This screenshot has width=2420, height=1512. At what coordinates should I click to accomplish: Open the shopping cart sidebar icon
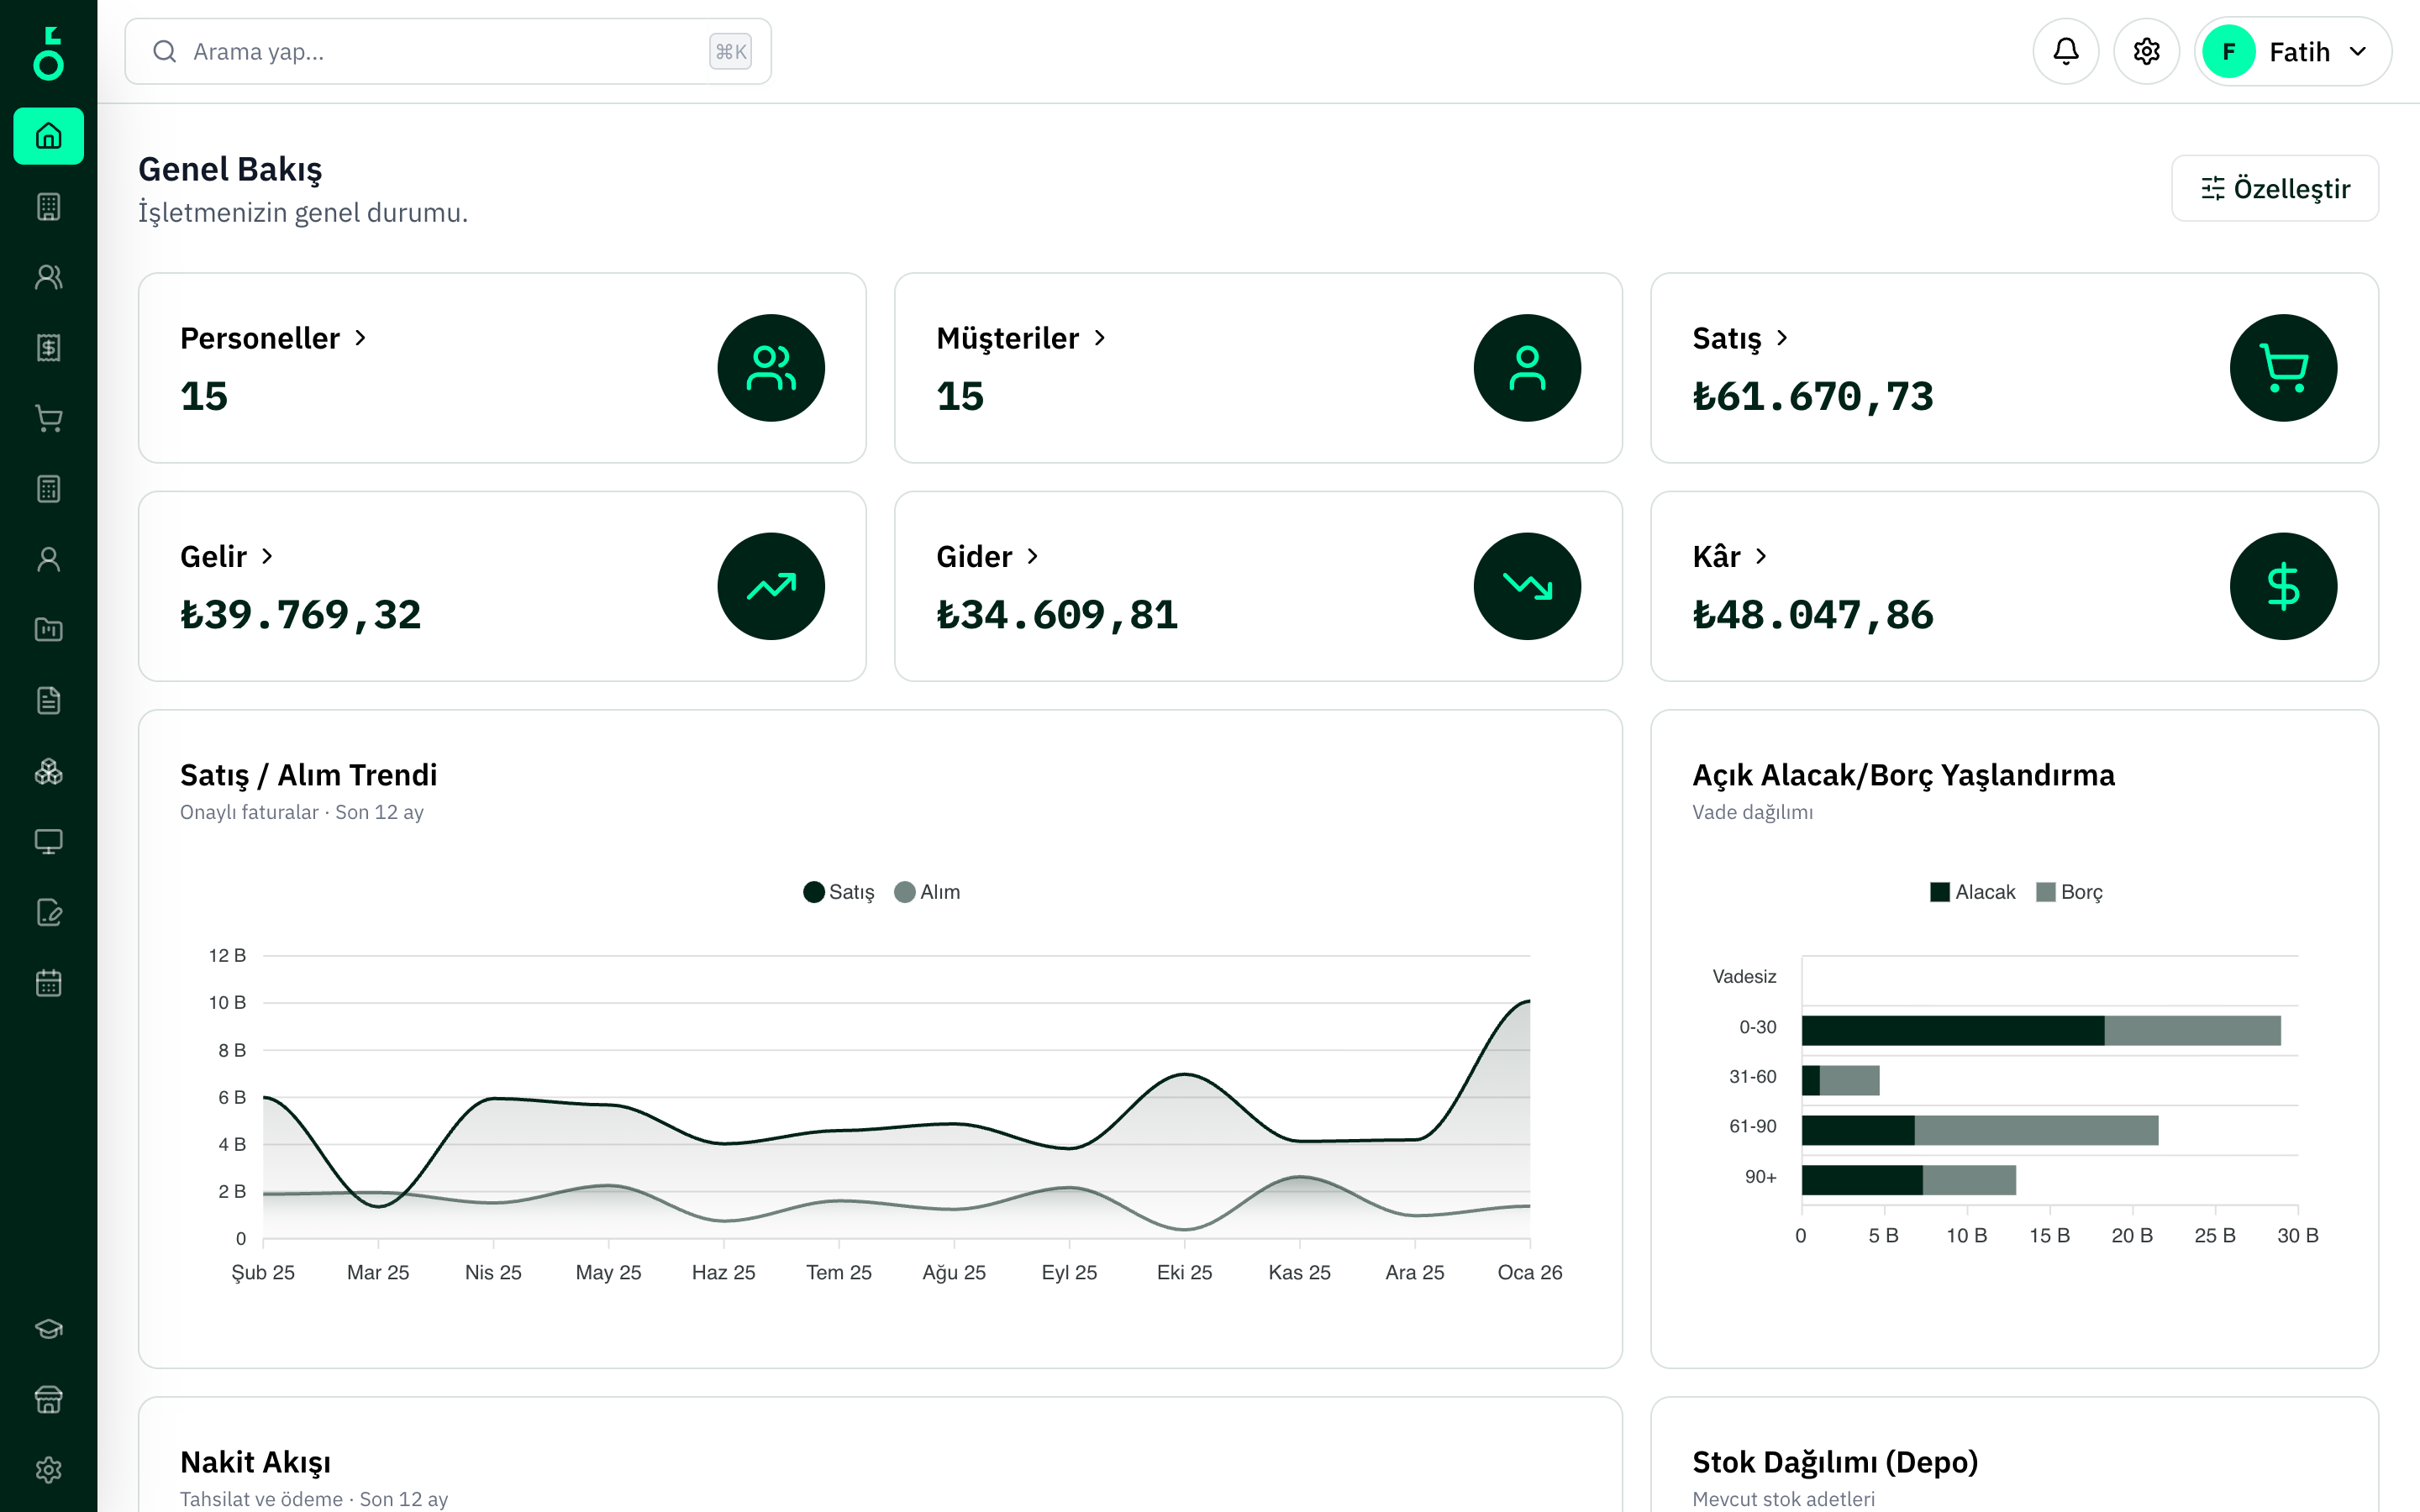coord(48,418)
